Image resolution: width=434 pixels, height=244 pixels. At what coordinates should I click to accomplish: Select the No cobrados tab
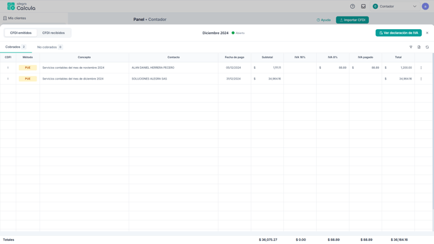pos(50,47)
